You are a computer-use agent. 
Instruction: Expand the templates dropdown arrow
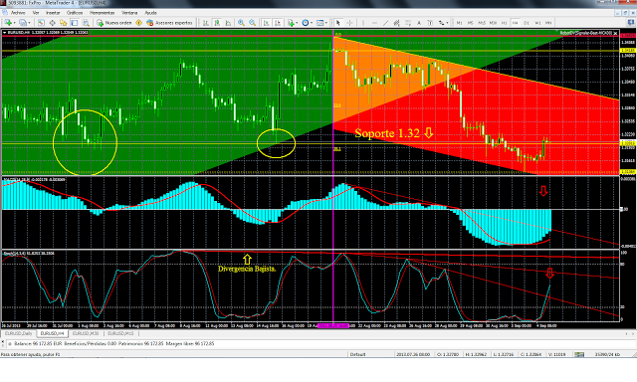[x=326, y=23]
